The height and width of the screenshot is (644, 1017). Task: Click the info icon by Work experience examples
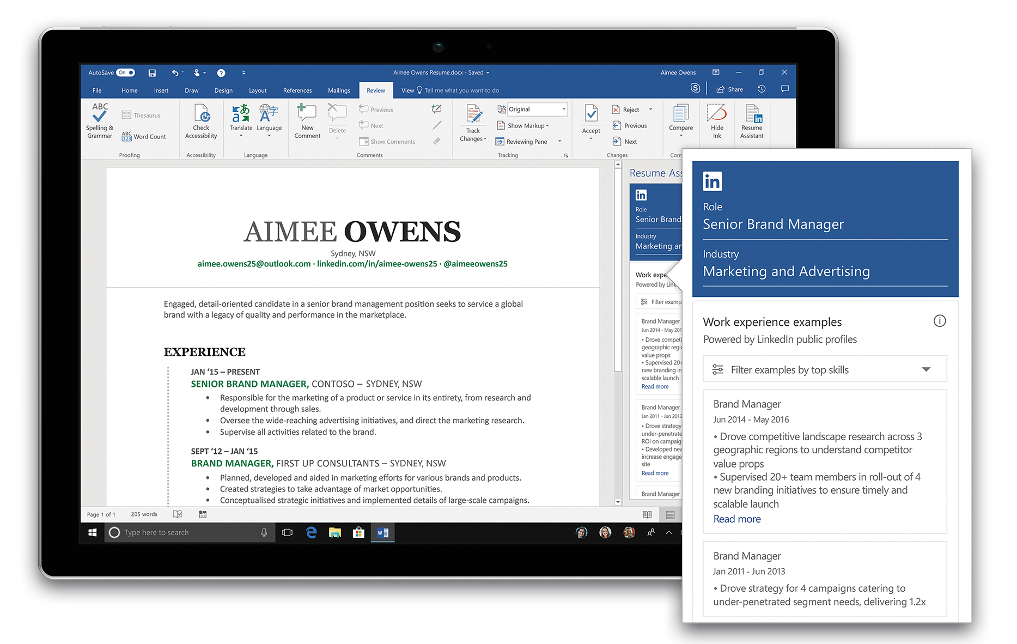click(x=940, y=321)
